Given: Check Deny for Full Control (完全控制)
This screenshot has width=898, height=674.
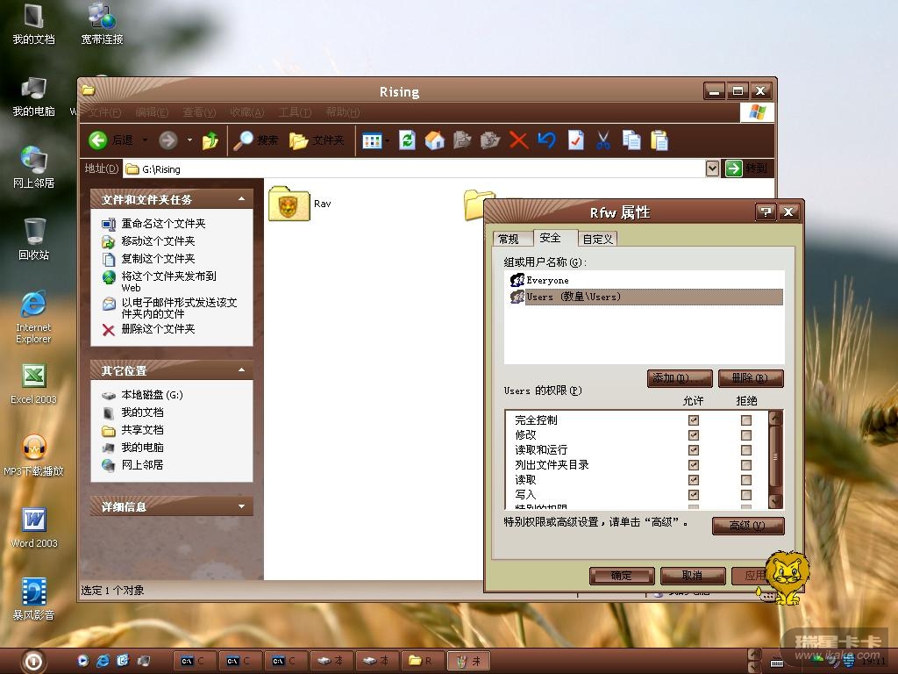Looking at the screenshot, I should (745, 420).
